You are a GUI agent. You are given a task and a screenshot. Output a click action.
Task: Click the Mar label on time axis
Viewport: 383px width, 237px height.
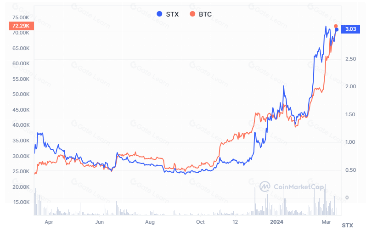(326, 222)
